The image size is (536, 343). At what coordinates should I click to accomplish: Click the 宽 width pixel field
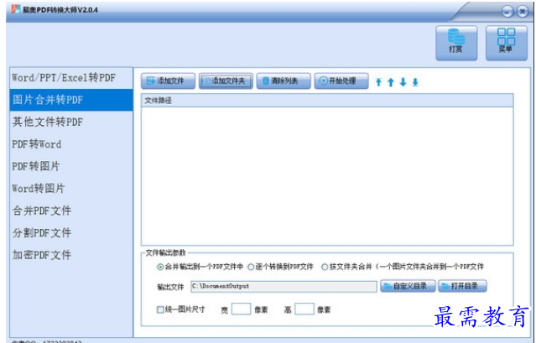[x=241, y=309]
